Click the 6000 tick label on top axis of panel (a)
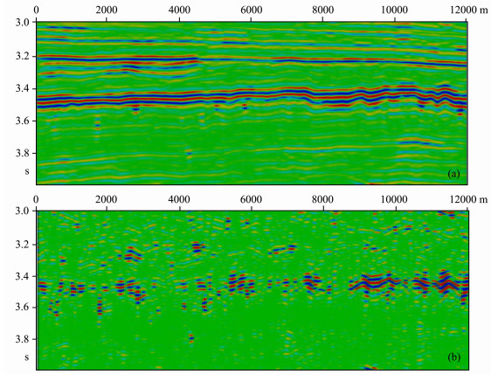This screenshot has height=381, width=498. 252,10
